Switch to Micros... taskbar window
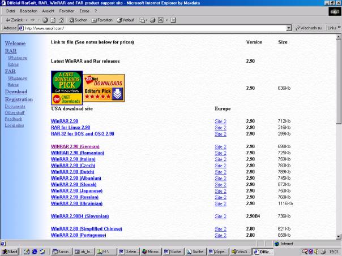The height and width of the screenshot is (256, 342). tap(151, 251)
